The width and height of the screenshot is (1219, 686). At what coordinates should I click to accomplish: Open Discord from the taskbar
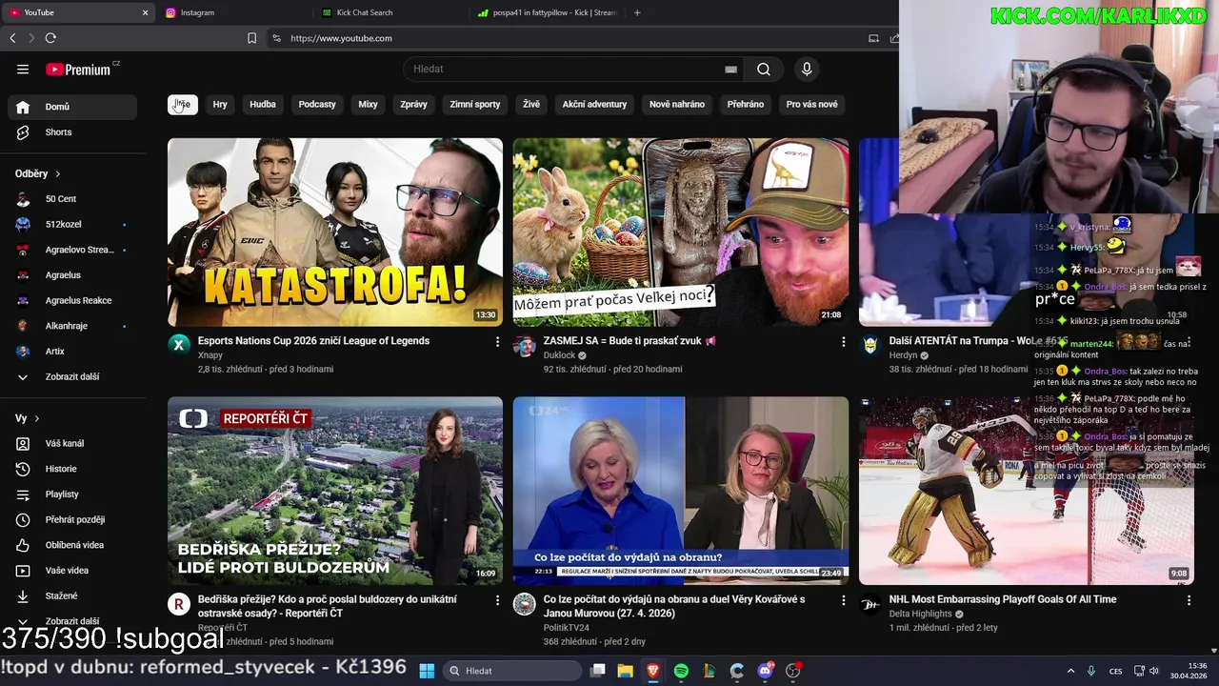(x=765, y=671)
